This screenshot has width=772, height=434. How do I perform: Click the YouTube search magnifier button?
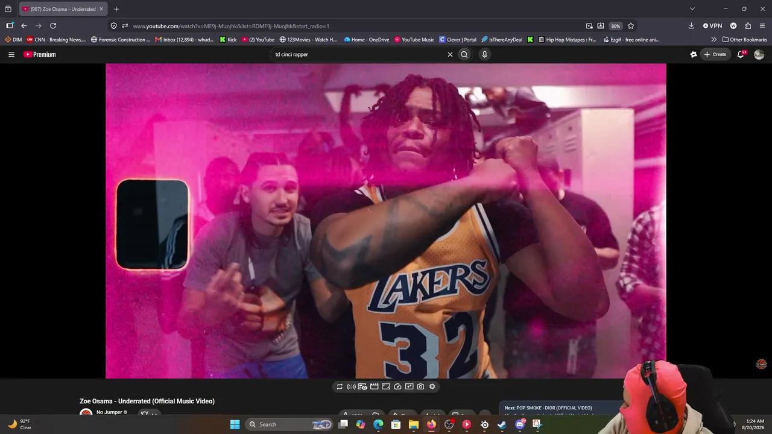(464, 54)
